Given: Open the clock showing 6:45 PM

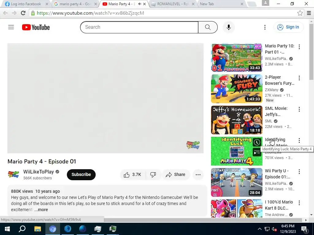Looking at the screenshot, I should tap(288, 229).
